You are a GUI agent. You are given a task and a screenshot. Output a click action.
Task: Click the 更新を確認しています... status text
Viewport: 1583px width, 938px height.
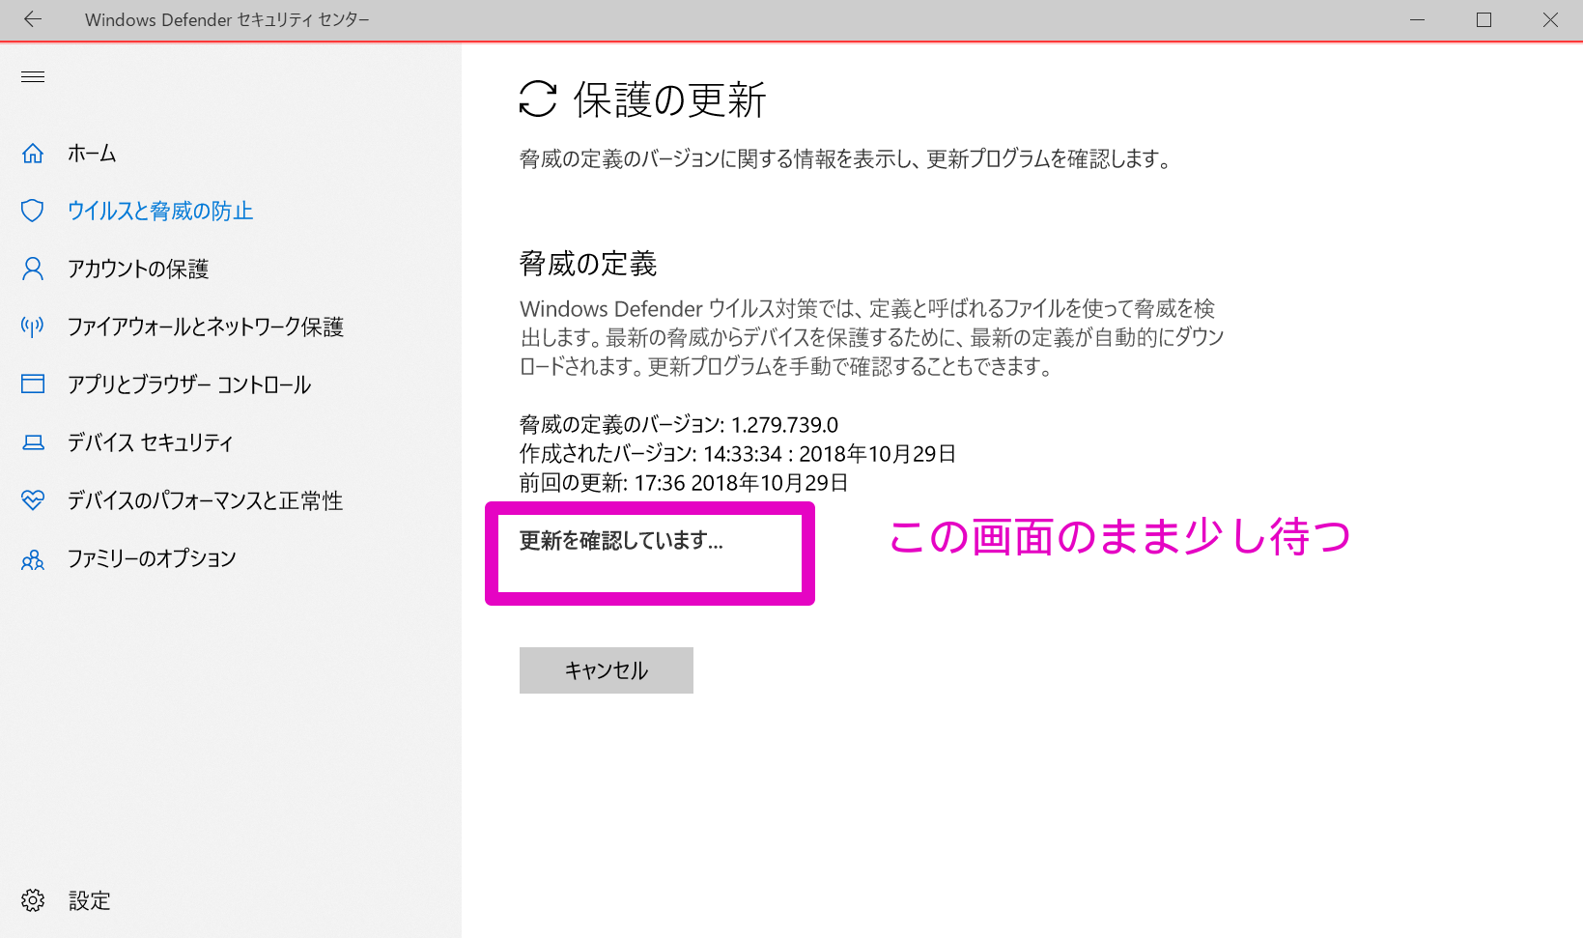(621, 541)
